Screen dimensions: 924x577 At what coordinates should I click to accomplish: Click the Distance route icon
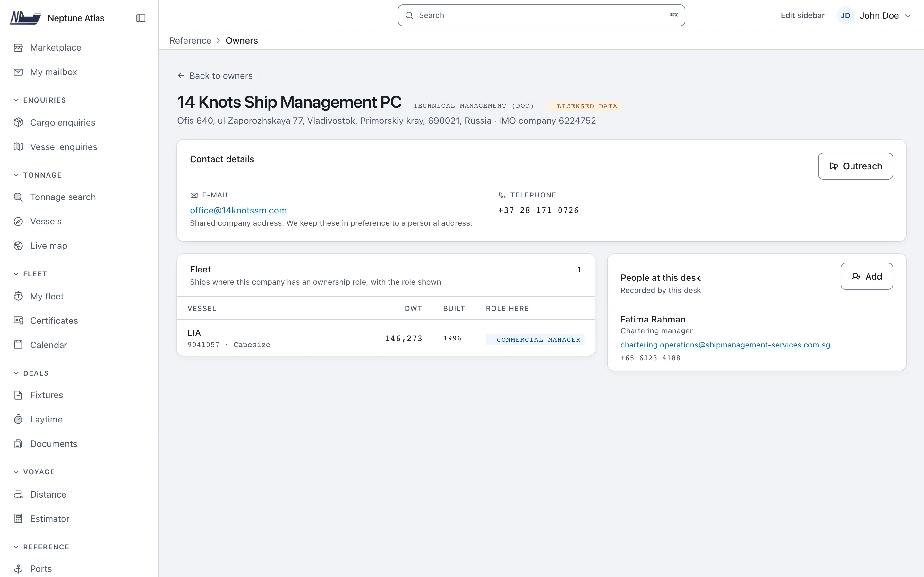click(18, 494)
